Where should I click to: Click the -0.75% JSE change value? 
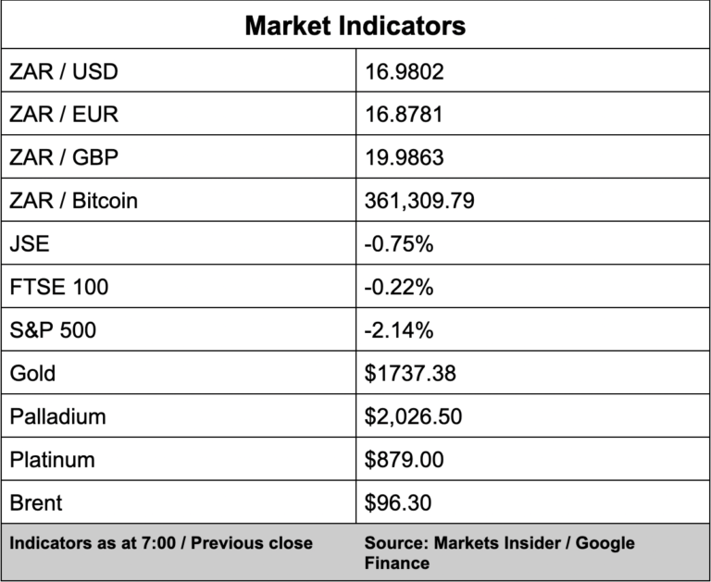pos(399,244)
